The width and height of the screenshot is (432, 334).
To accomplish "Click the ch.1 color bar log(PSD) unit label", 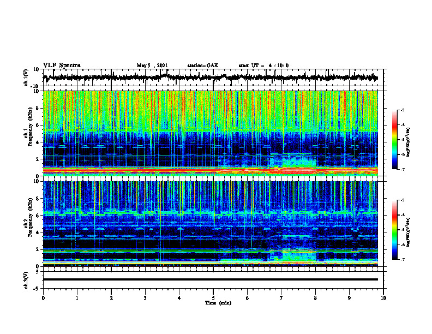I will [x=409, y=142].
